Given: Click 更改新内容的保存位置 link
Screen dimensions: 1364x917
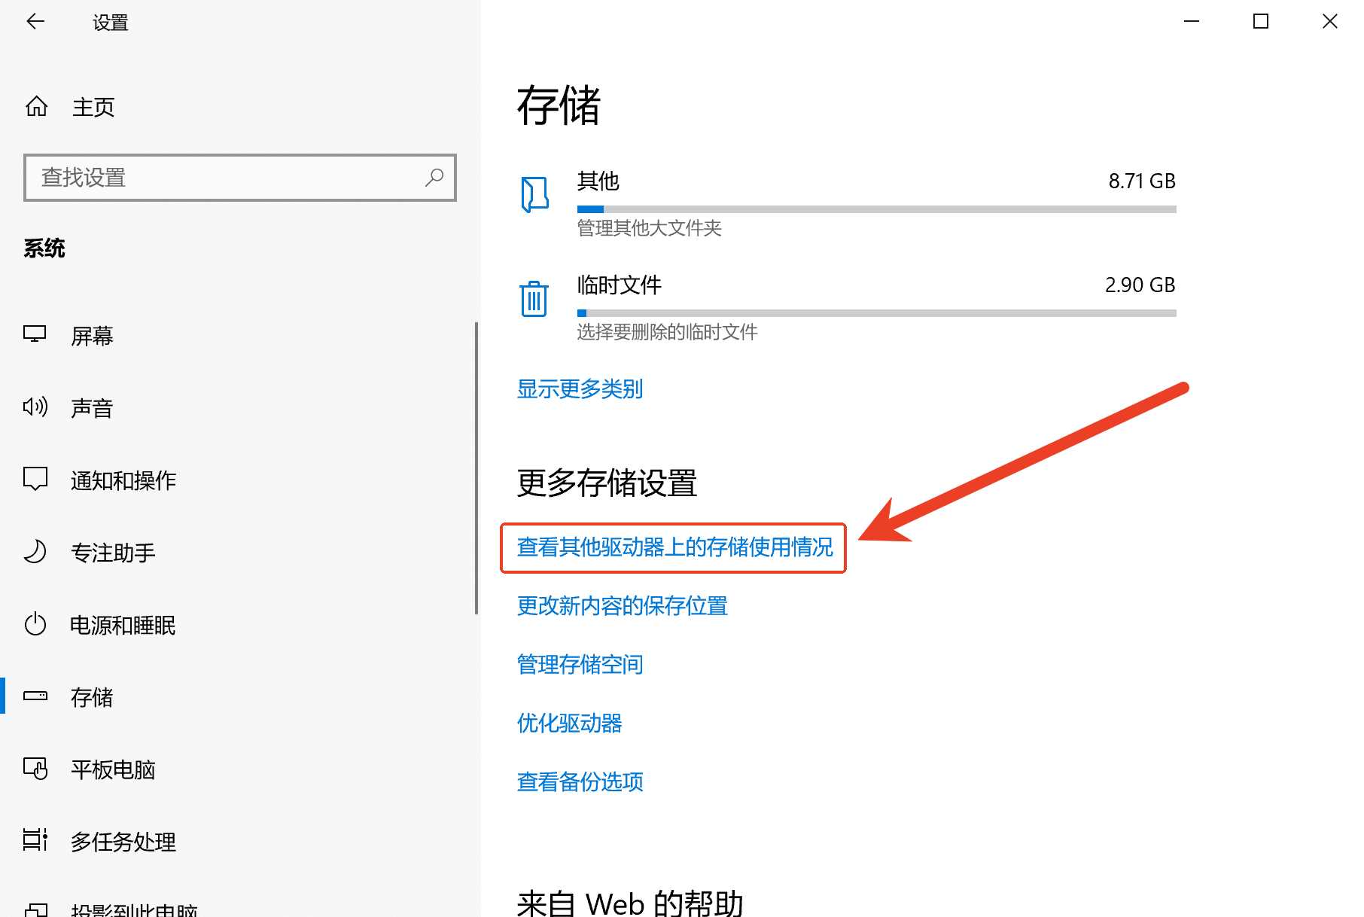Looking at the screenshot, I should [621, 606].
